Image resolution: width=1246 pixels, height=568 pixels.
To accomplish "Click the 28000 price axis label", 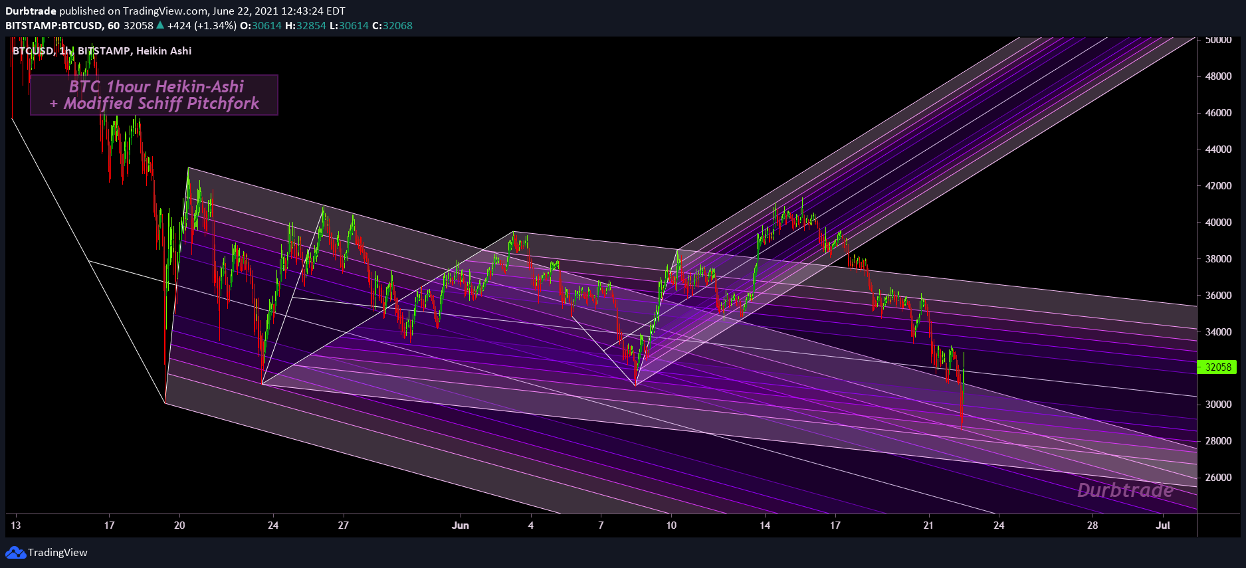I will point(1218,441).
